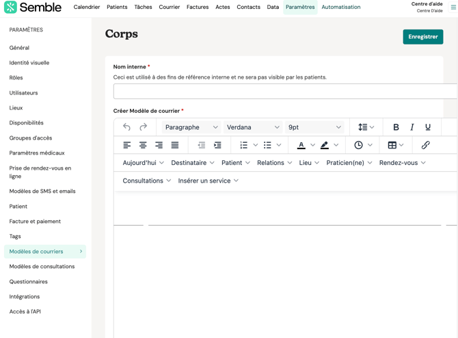This screenshot has height=338, width=458.
Task: Open Modèles de consultations in sidebar
Action: coord(42,267)
